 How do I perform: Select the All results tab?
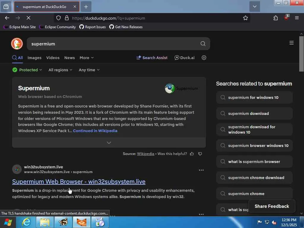click(18, 58)
